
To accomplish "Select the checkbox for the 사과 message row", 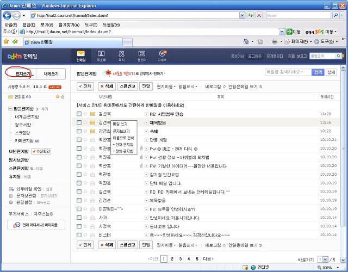I will (x=79, y=218).
